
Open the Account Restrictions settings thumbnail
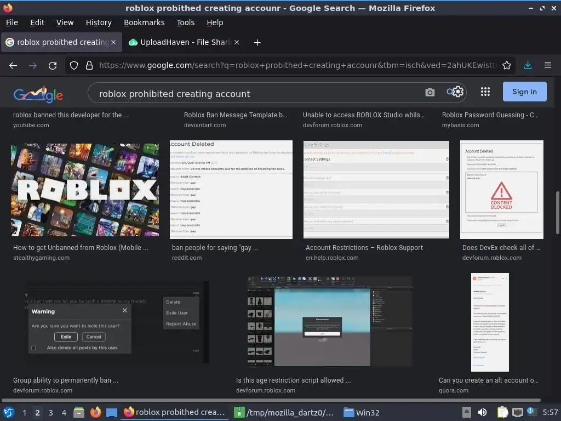click(x=376, y=189)
